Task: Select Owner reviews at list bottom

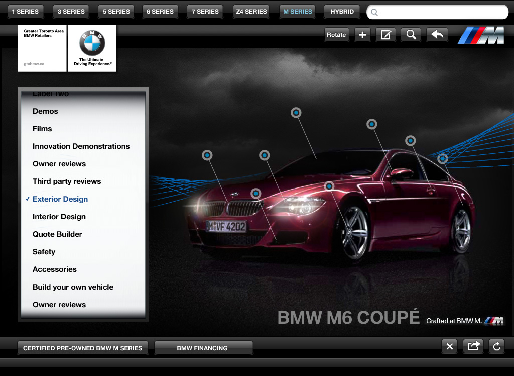Action: (59, 305)
